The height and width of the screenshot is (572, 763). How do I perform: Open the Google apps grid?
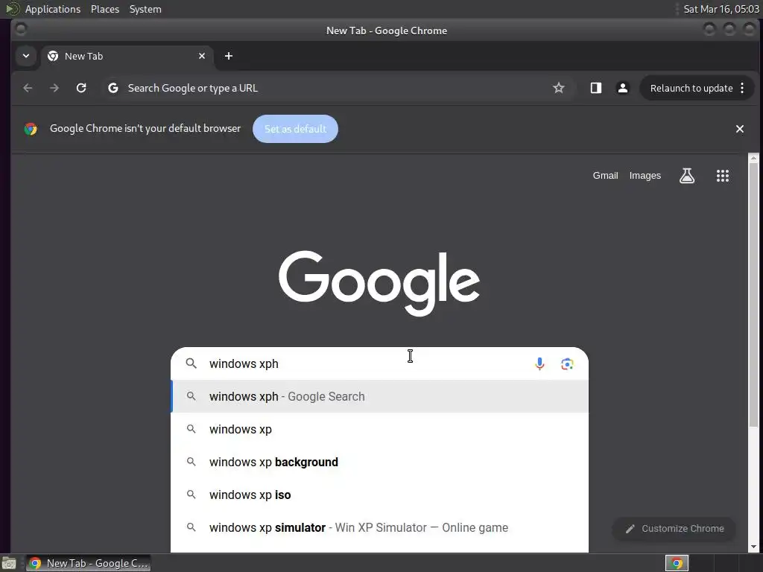723,176
